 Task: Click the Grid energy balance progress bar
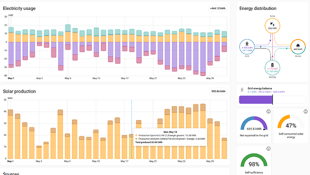pyautogui.click(x=273, y=100)
